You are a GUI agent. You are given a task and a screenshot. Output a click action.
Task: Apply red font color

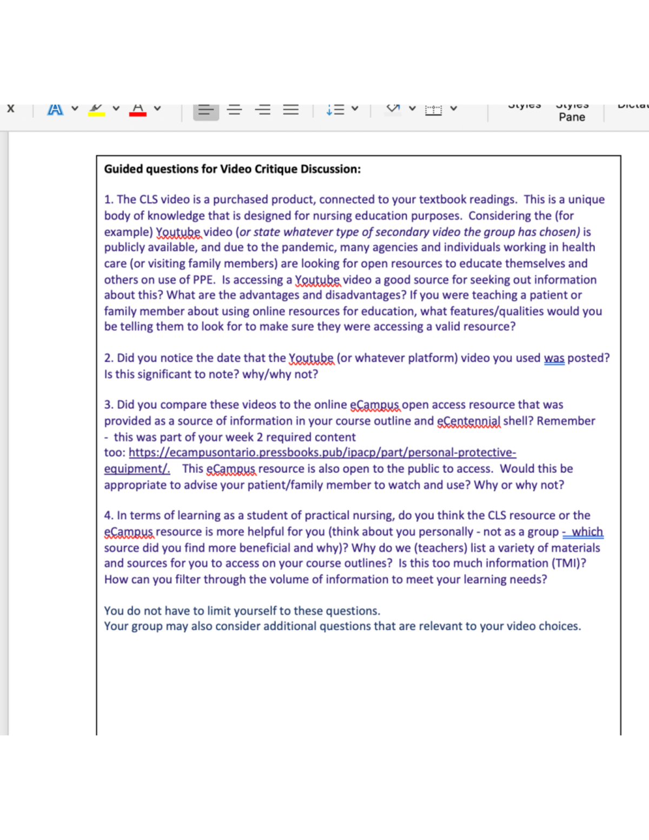(x=138, y=110)
